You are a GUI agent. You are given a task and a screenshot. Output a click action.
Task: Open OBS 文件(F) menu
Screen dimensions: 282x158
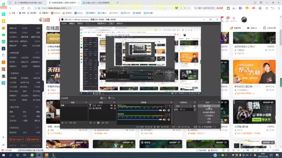tap(64, 24)
